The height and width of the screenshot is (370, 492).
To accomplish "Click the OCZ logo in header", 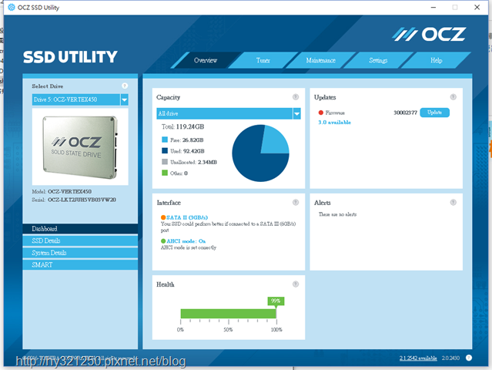I will point(429,34).
